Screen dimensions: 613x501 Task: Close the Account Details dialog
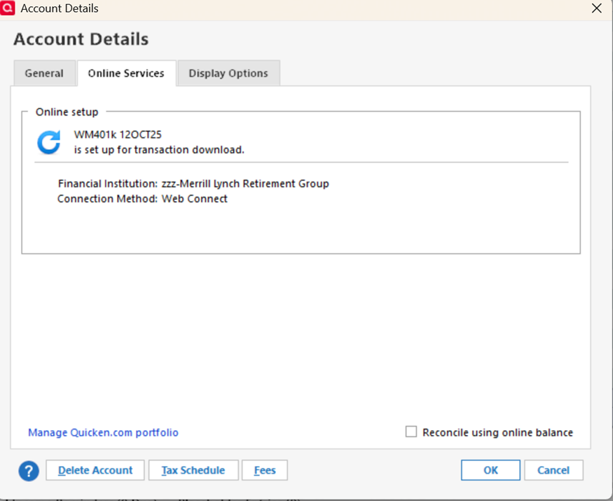[597, 8]
